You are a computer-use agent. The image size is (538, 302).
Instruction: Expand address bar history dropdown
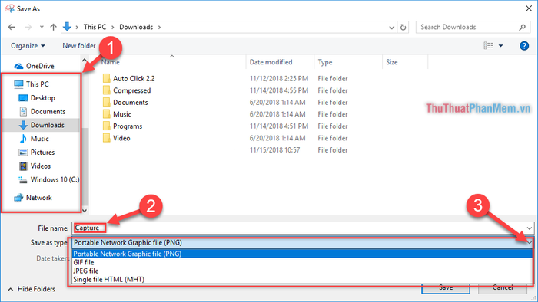pyautogui.click(x=391, y=28)
